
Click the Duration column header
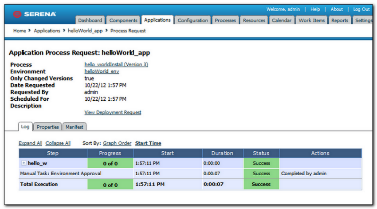(222, 153)
